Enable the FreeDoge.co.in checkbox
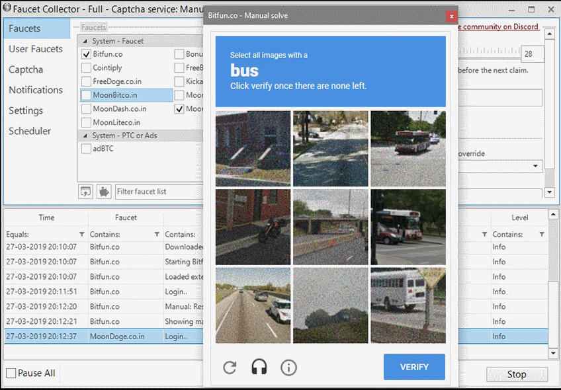This screenshot has width=561, height=390. (x=86, y=81)
